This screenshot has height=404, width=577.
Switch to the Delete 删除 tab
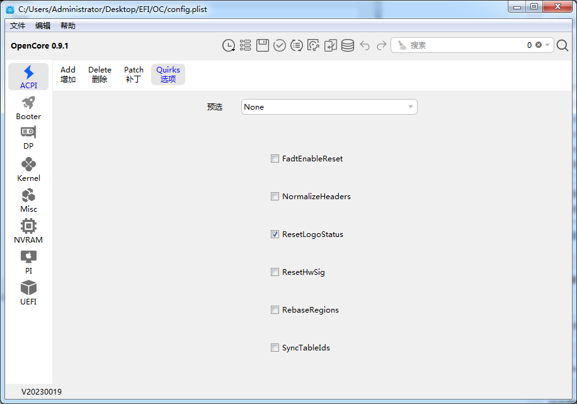pyautogui.click(x=100, y=74)
